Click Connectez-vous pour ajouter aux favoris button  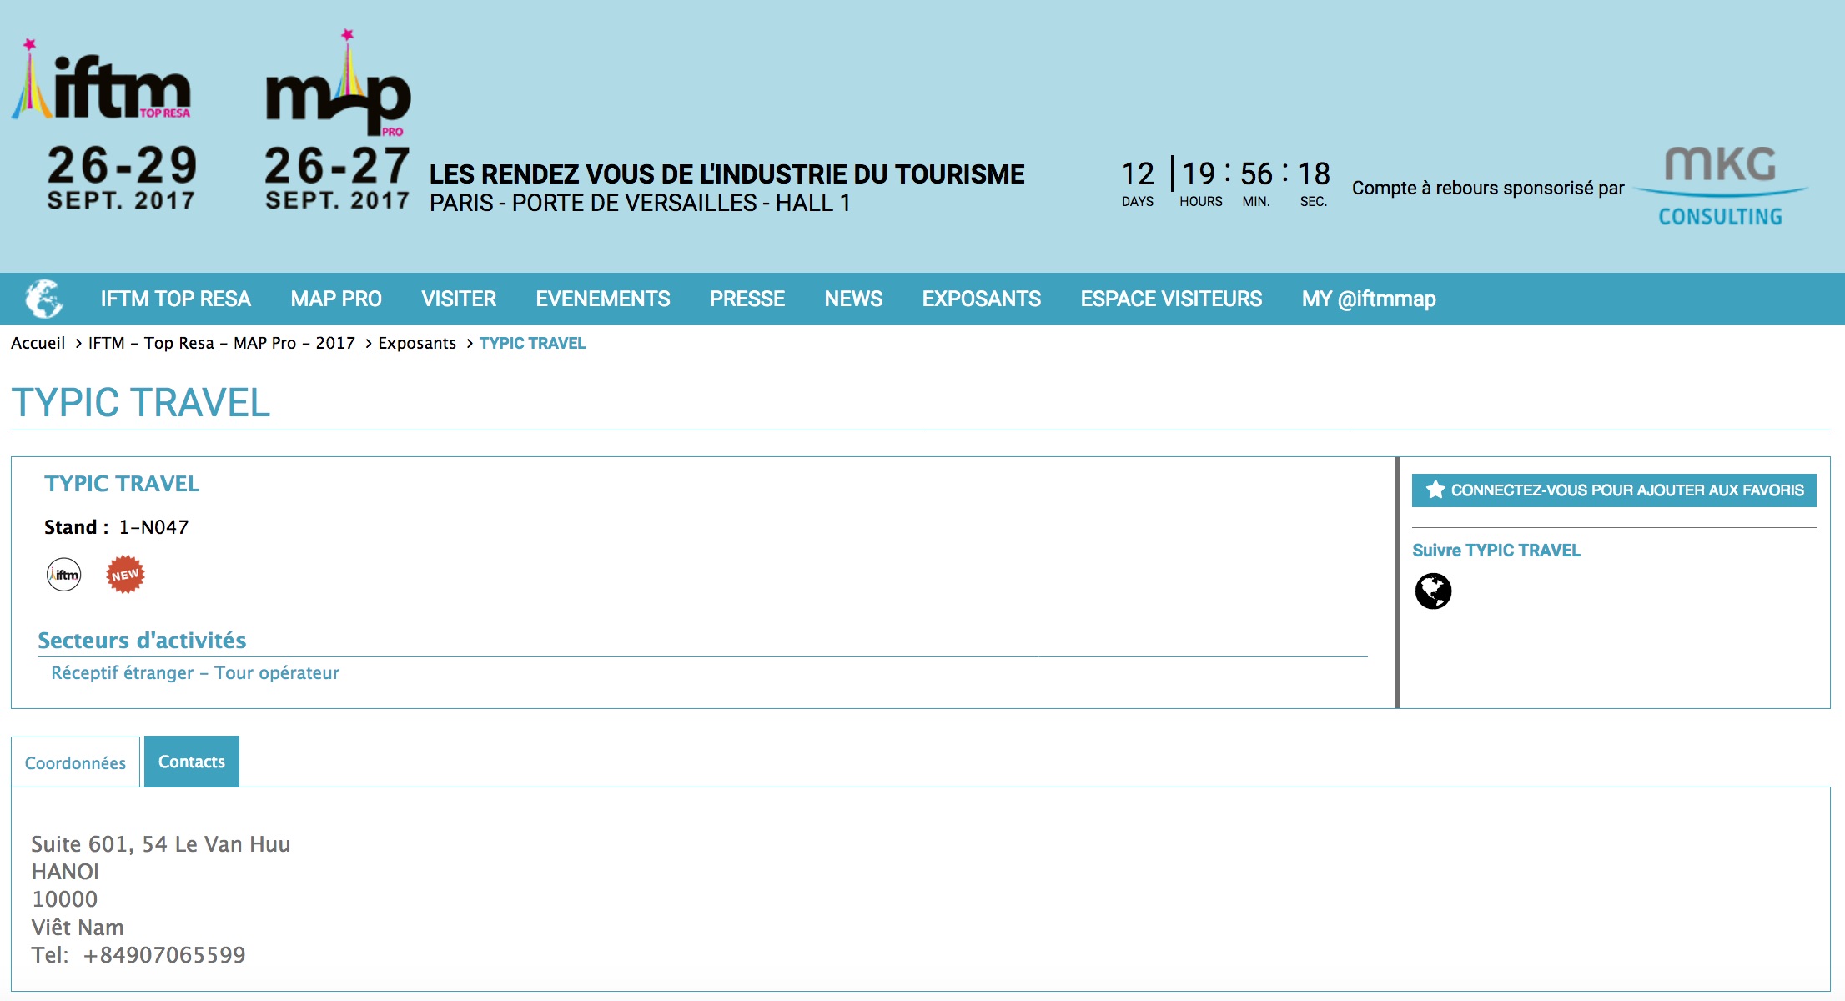click(x=1614, y=490)
